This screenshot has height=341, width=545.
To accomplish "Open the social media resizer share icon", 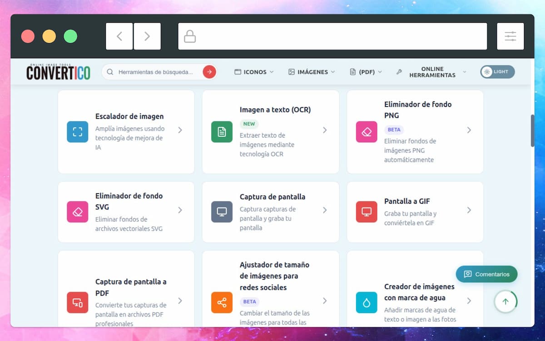I will (x=221, y=303).
